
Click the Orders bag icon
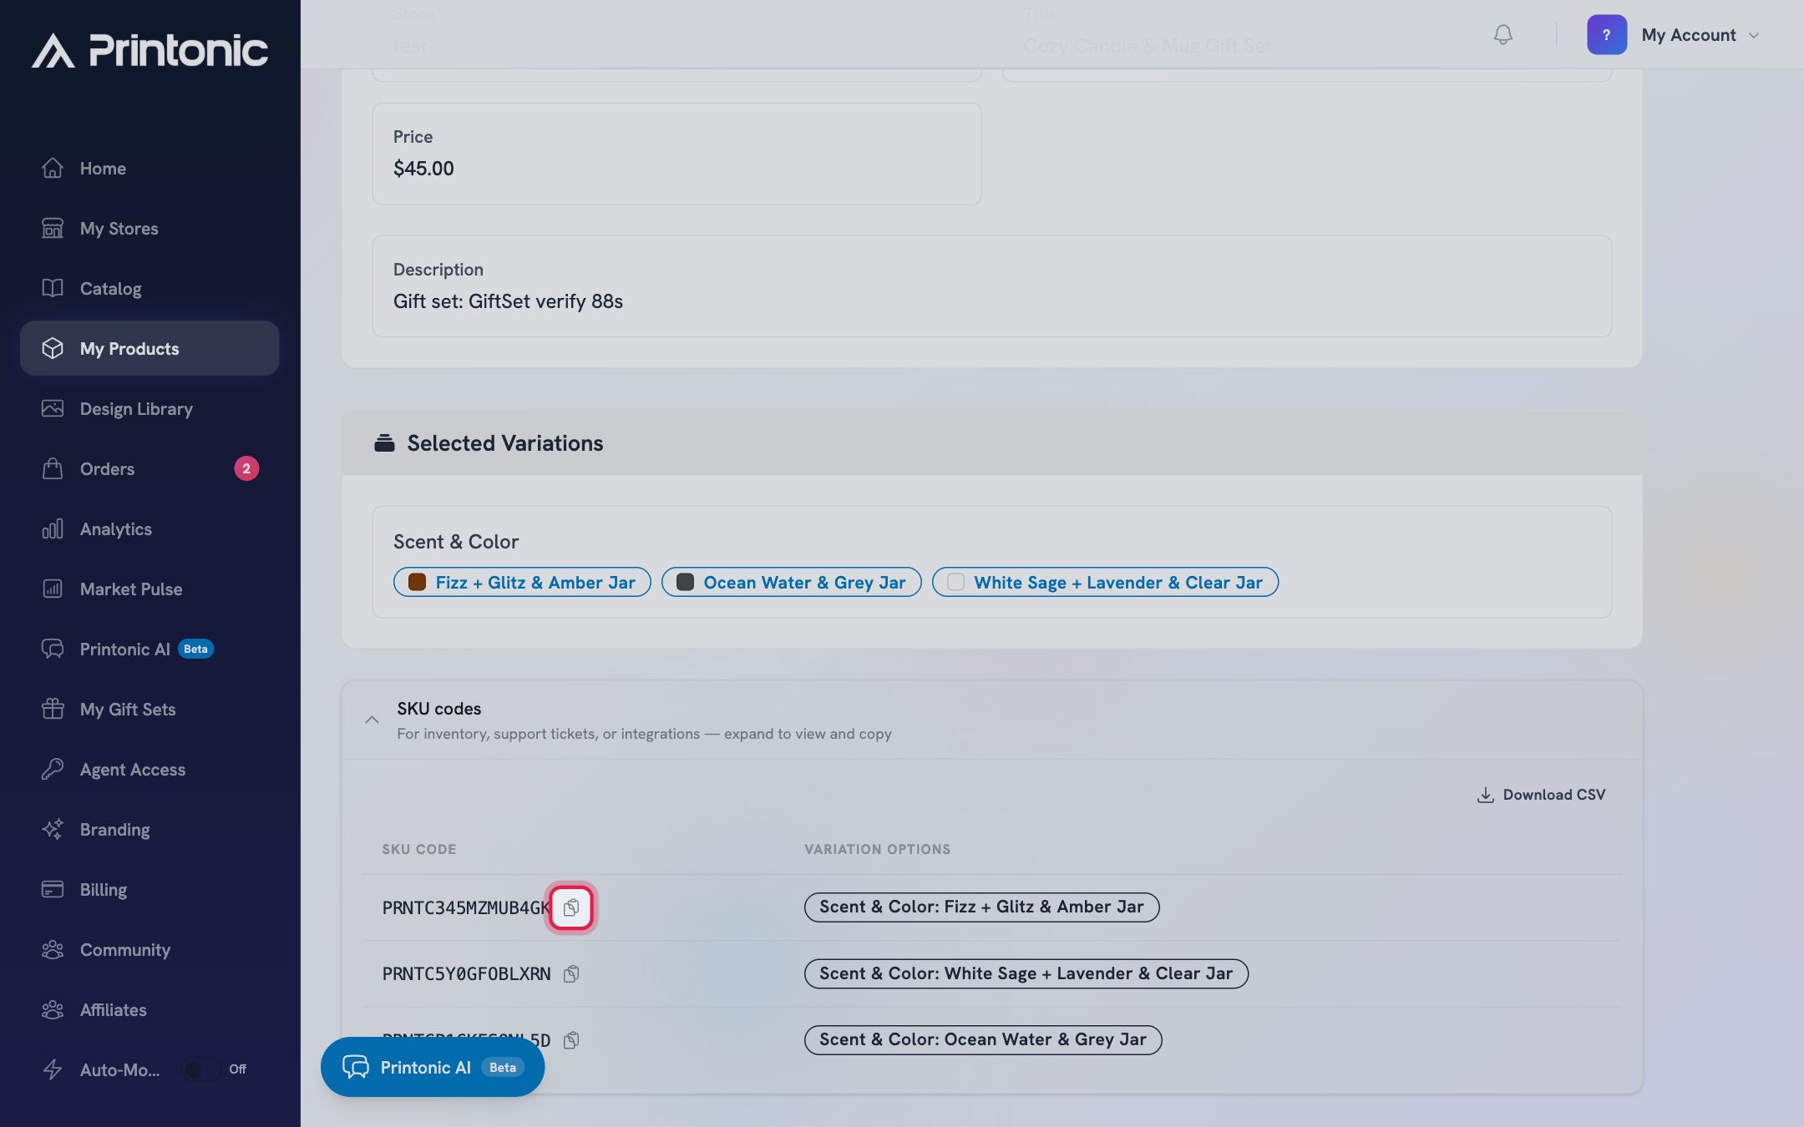tap(53, 469)
